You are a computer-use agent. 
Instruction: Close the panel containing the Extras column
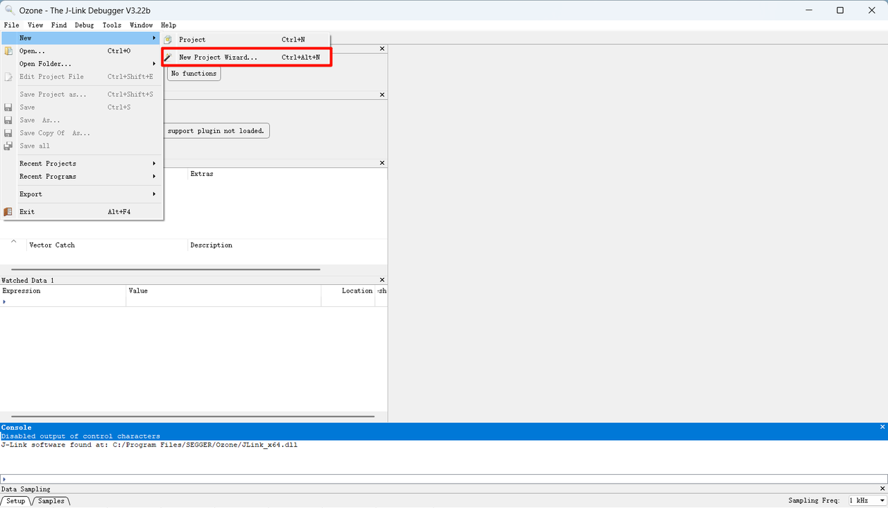[x=382, y=163]
